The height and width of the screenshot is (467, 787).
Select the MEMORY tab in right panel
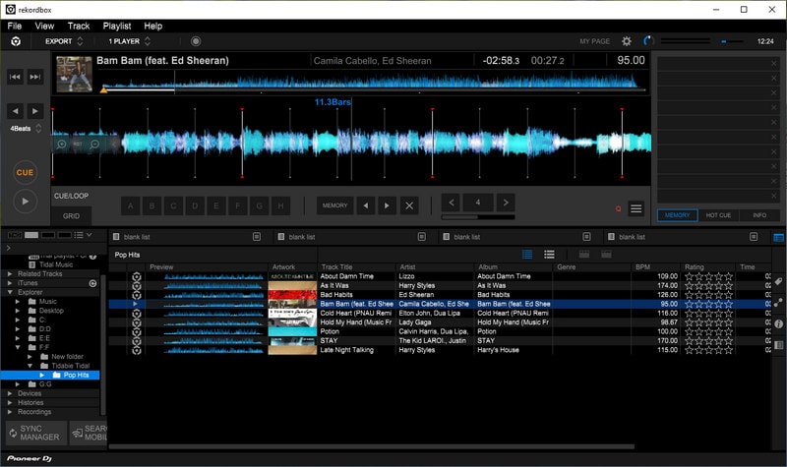point(678,215)
